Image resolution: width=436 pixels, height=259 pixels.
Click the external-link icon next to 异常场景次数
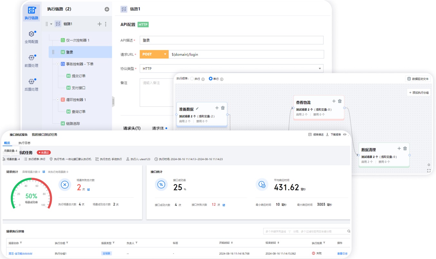pos(44,172)
